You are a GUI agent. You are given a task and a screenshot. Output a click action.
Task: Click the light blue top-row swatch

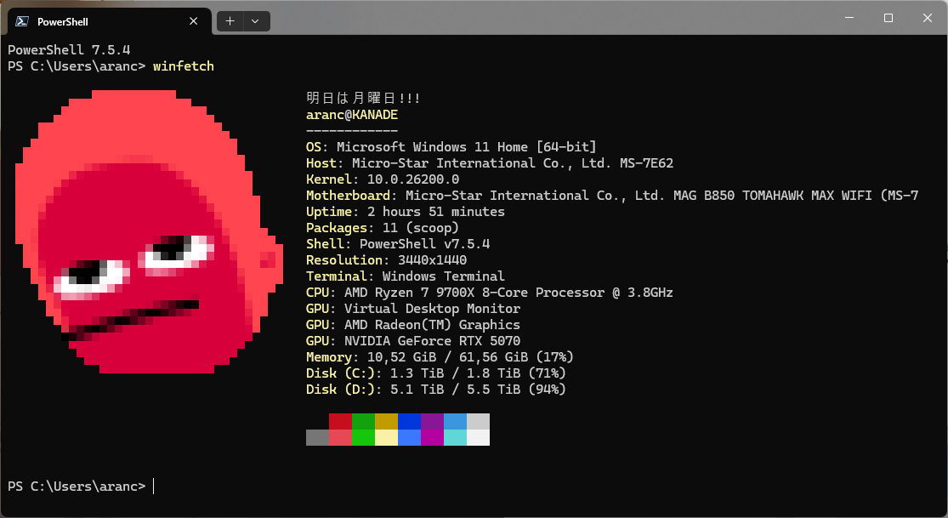[x=455, y=421]
